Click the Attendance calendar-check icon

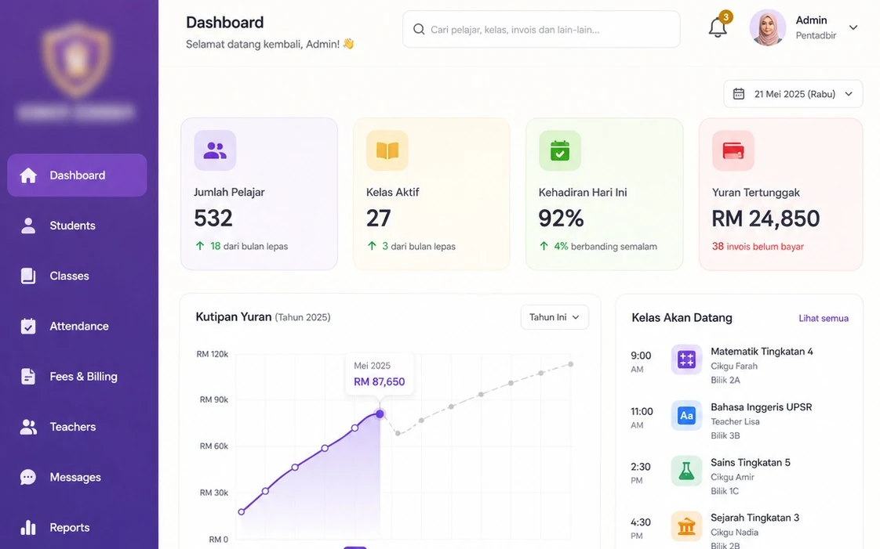click(x=28, y=326)
